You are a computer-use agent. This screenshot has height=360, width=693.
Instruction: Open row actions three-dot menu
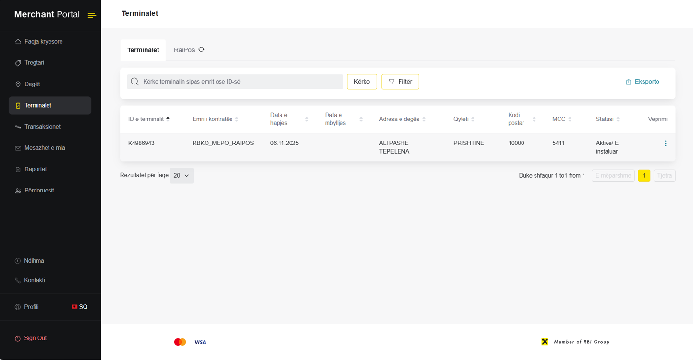(665, 143)
